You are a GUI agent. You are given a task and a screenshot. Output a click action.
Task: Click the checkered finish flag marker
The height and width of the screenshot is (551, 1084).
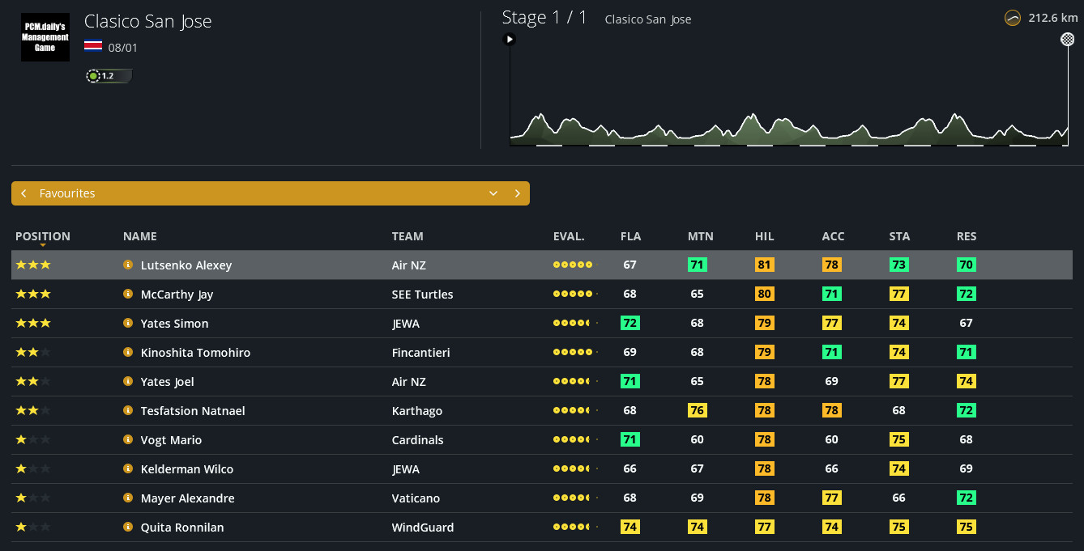click(1068, 39)
